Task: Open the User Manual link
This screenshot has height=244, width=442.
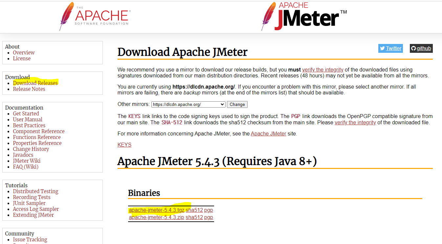Action: 28,119
